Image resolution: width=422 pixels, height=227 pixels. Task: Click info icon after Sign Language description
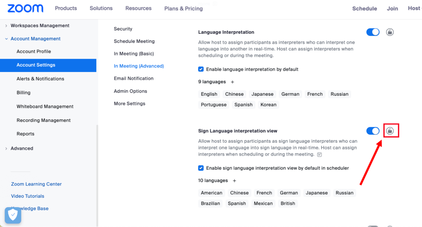click(319, 155)
